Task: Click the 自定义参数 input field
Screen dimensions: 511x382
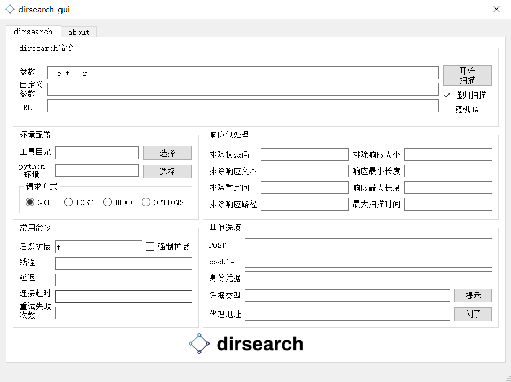Action: click(243, 89)
